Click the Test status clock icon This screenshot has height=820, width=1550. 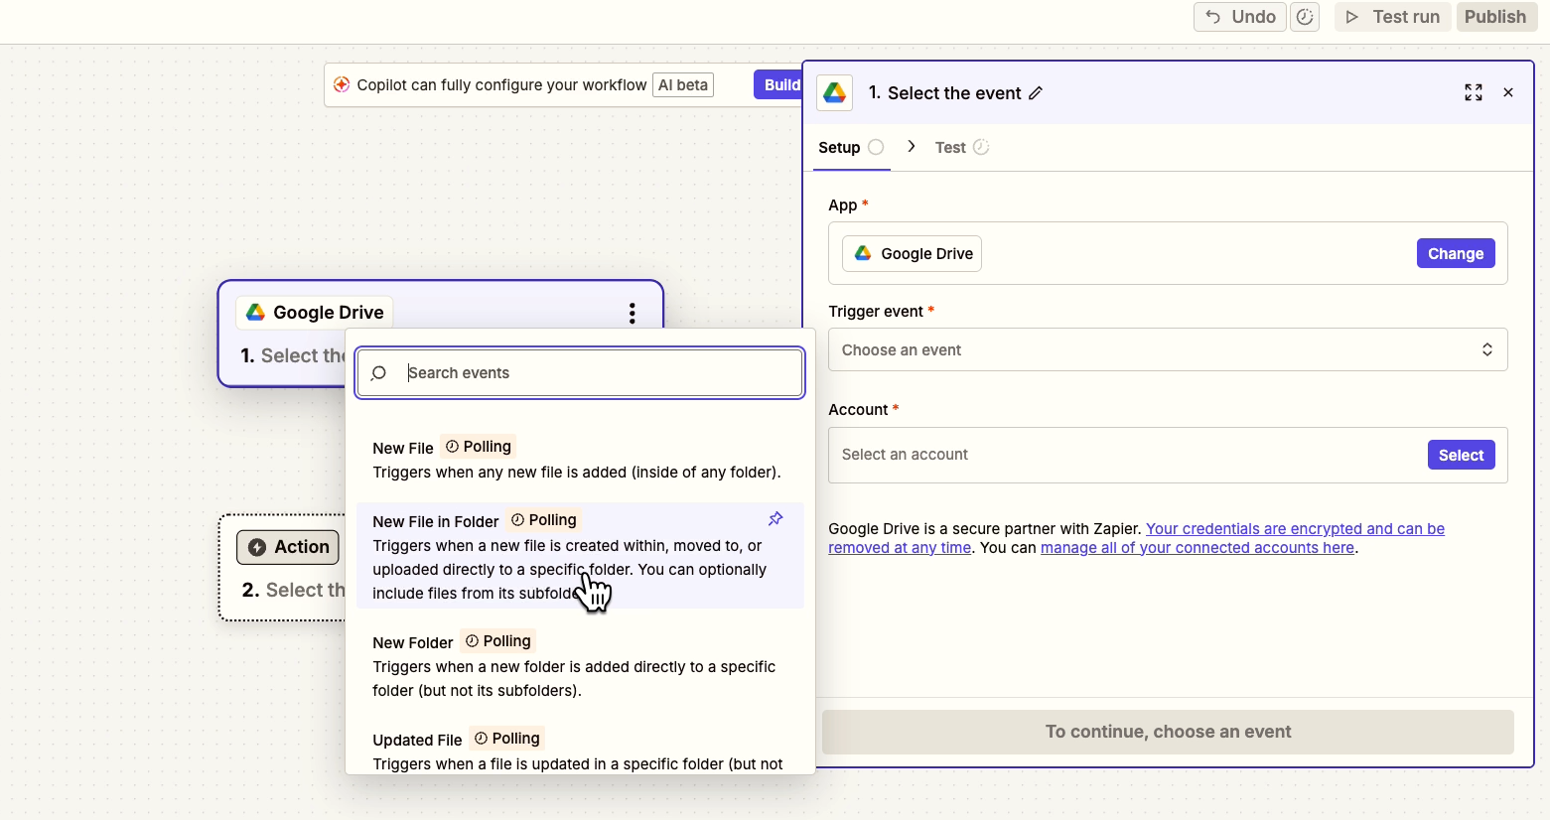tap(981, 147)
